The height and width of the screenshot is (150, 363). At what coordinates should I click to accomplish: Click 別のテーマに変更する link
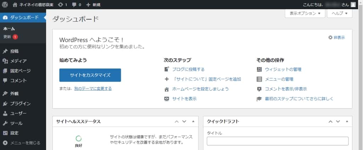(93, 88)
